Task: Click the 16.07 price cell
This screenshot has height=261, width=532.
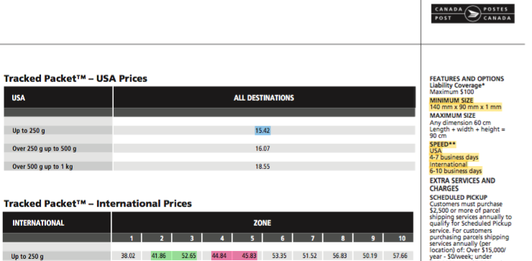Action: click(262, 149)
